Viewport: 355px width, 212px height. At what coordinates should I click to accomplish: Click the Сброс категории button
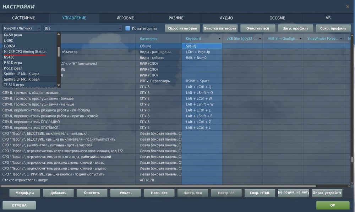(x=182, y=28)
